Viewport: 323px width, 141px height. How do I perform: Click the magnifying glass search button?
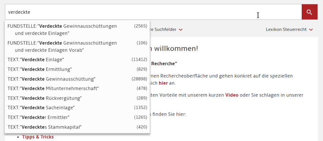click(x=309, y=12)
